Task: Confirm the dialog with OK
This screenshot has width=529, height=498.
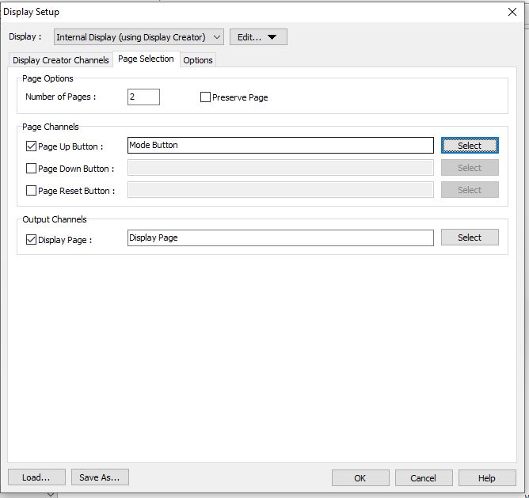Action: click(360, 478)
